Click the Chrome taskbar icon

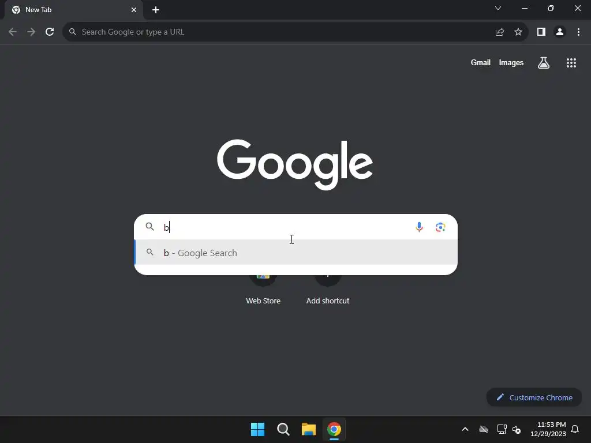334,429
